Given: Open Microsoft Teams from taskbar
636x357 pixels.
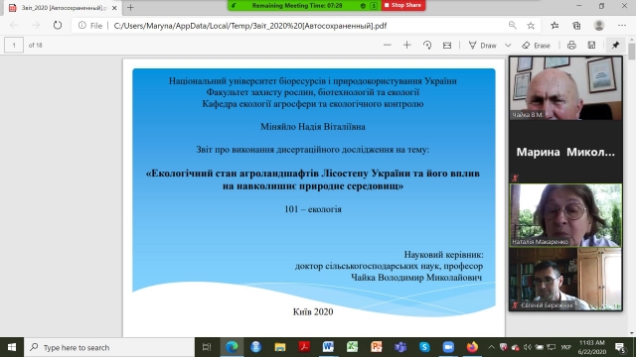Looking at the screenshot, I should coord(400,347).
